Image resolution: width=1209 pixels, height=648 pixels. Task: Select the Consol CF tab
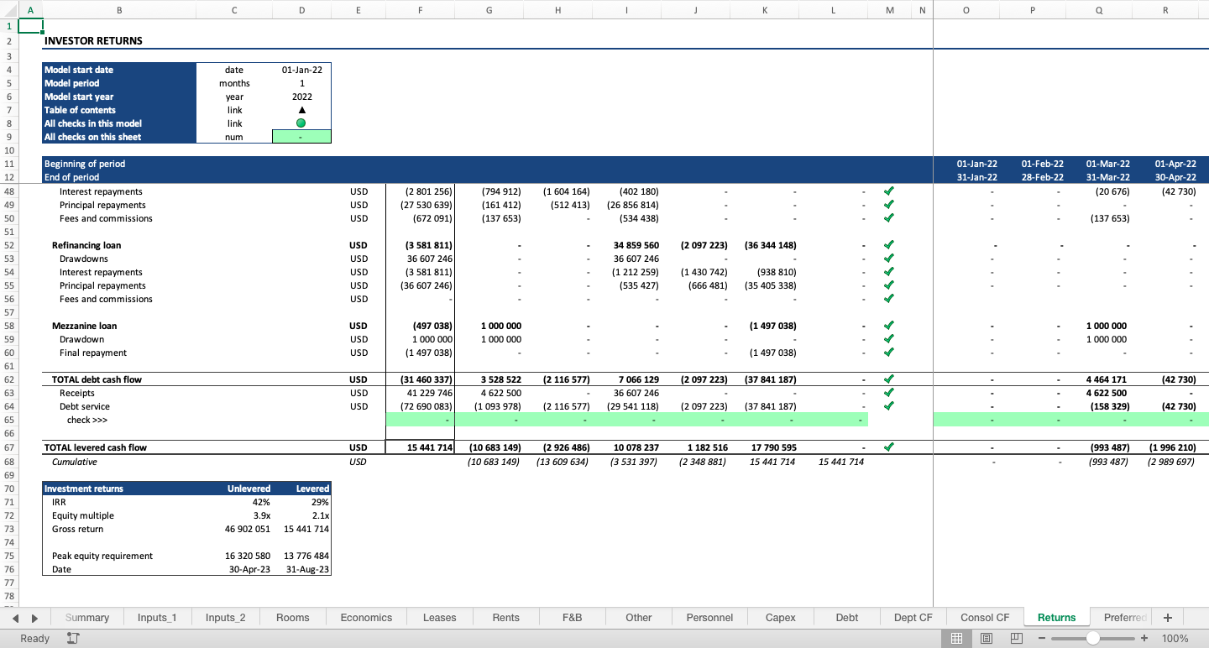click(984, 617)
